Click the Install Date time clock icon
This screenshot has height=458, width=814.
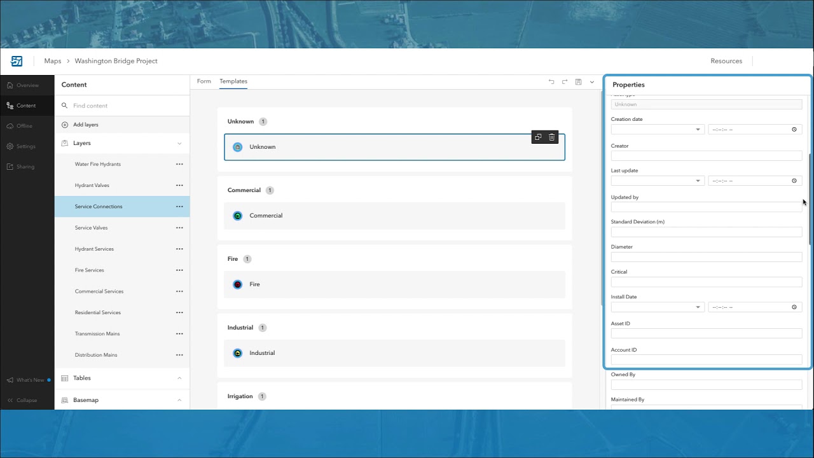click(794, 307)
